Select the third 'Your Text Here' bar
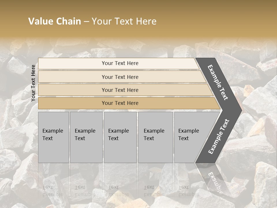Screen dimensions: 277x208 pos(120,90)
